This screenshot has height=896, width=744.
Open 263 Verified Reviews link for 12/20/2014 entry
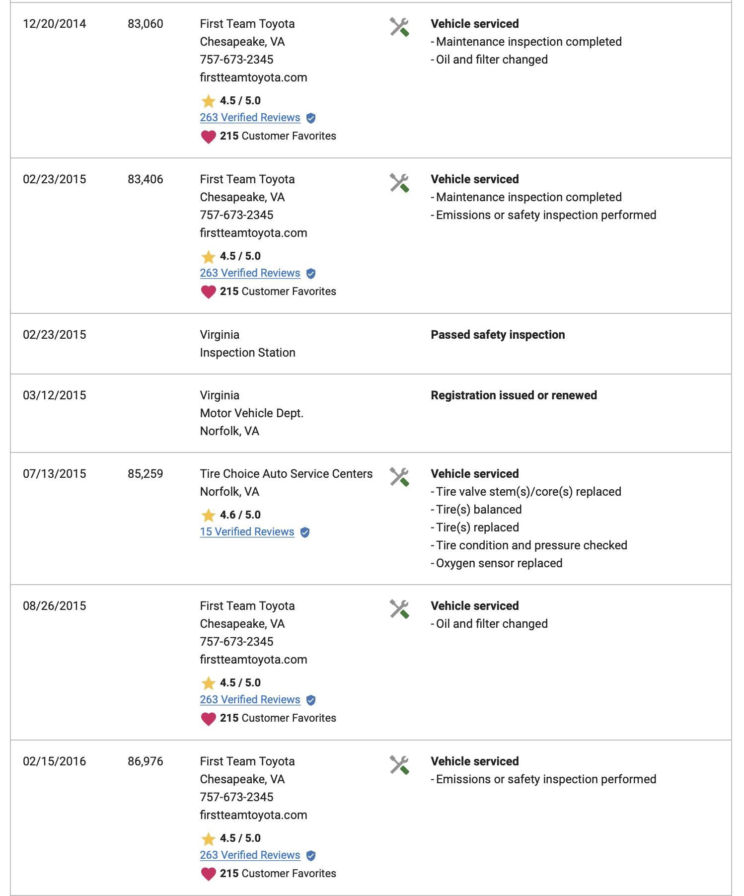(x=250, y=118)
